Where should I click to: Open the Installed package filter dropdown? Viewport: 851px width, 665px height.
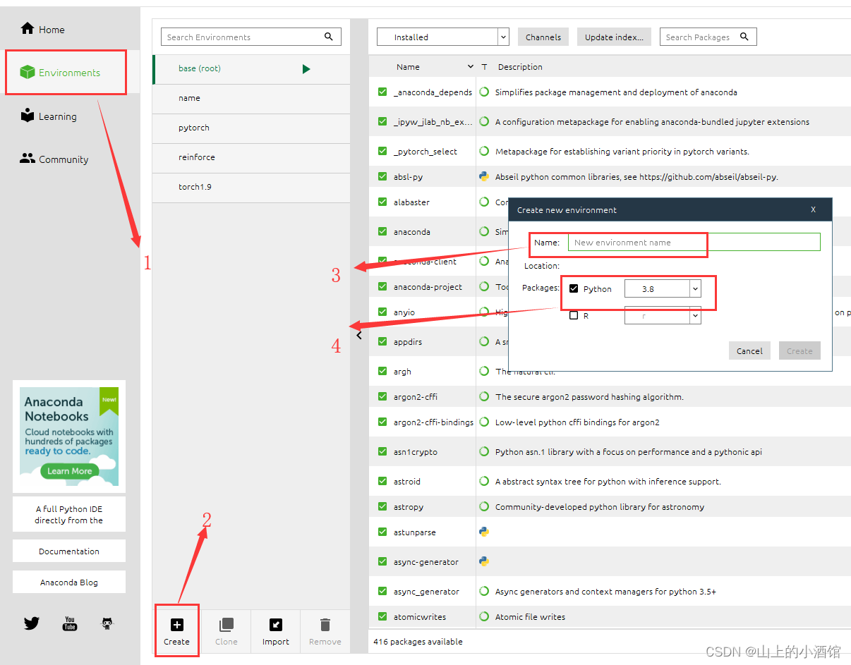click(443, 37)
